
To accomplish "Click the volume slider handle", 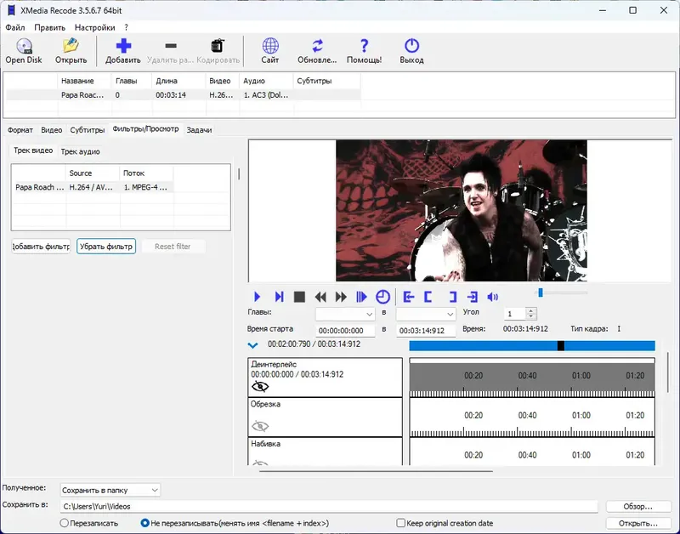I will click(540, 293).
